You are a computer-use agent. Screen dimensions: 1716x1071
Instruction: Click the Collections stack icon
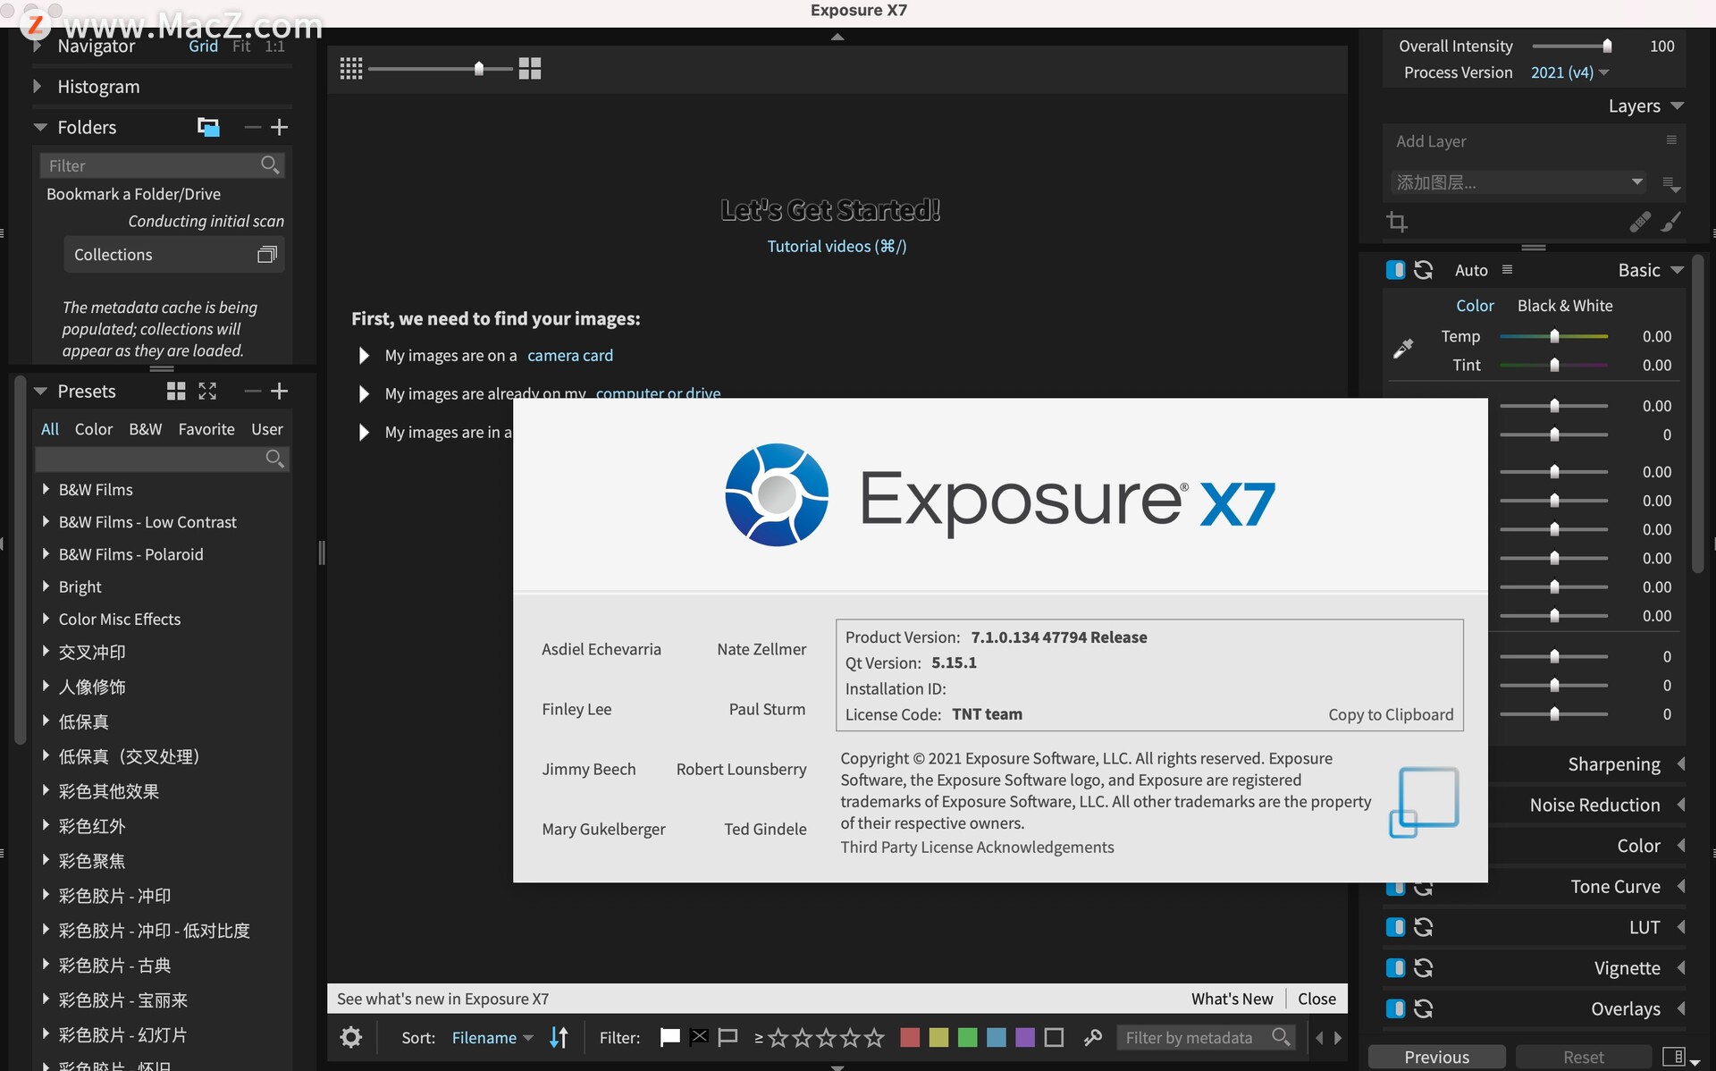(266, 255)
